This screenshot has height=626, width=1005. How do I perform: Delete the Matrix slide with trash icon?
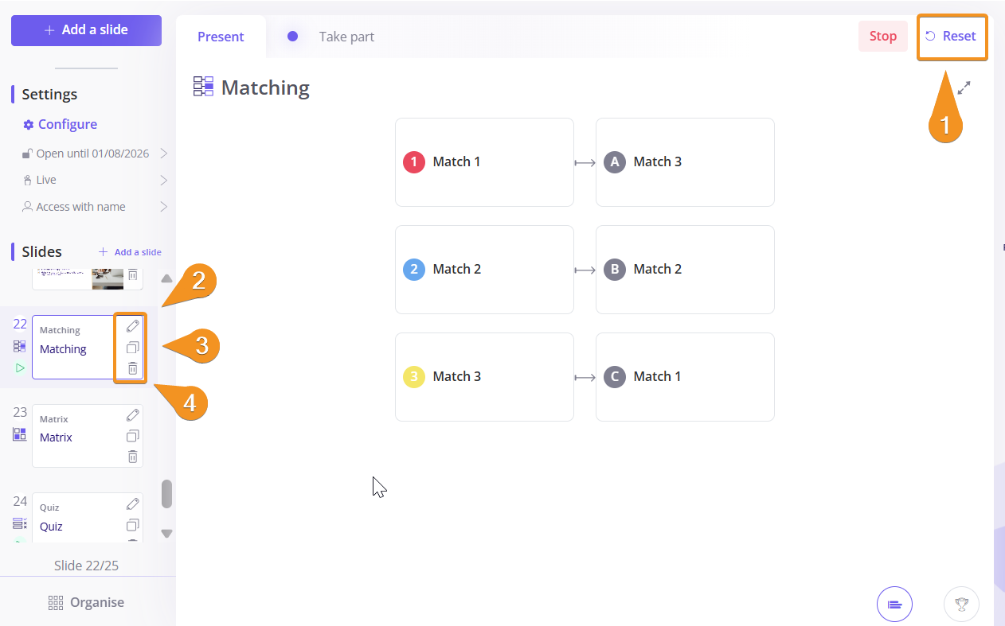click(x=133, y=457)
